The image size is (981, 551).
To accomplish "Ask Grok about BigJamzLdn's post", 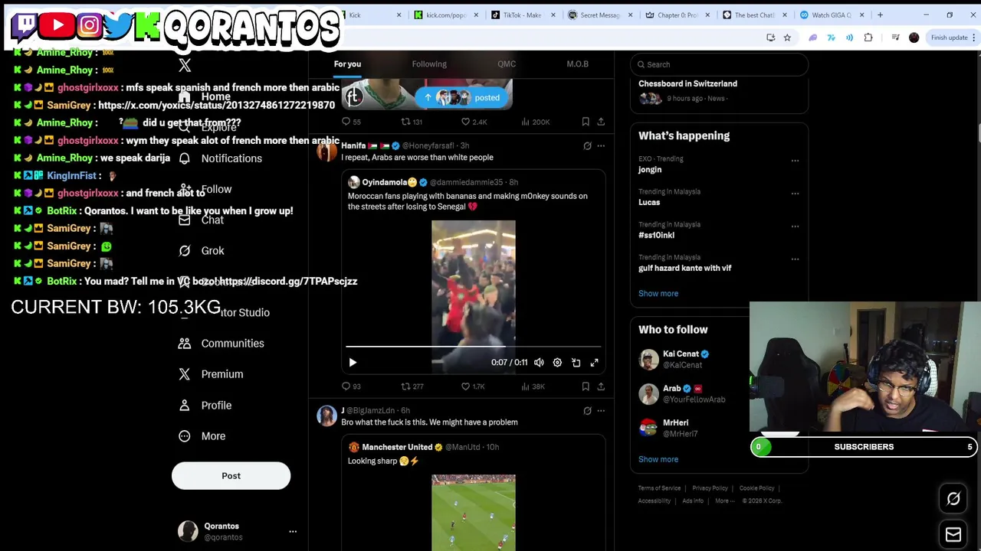I will pos(587,411).
